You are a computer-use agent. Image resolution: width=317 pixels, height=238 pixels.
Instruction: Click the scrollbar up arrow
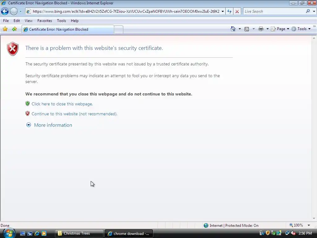[314, 38]
